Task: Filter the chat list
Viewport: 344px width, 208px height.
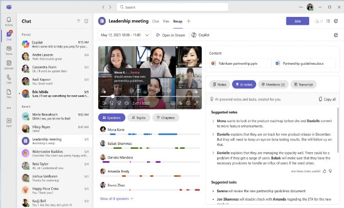Action: pyautogui.click(x=78, y=21)
